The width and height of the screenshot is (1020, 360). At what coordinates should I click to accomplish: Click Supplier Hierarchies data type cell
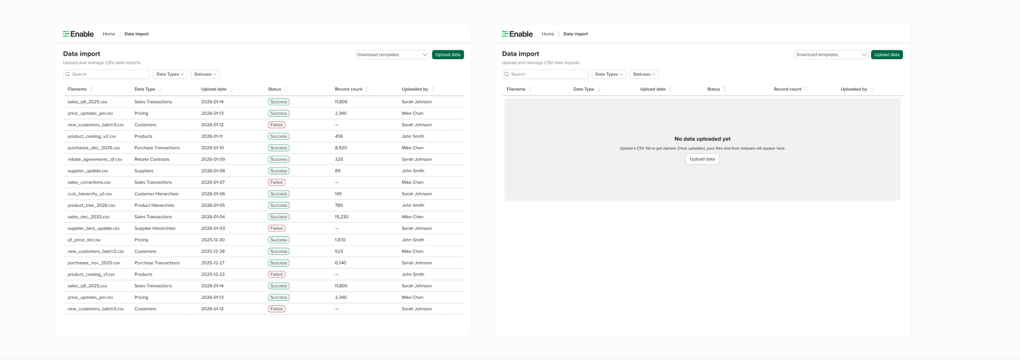[155, 228]
